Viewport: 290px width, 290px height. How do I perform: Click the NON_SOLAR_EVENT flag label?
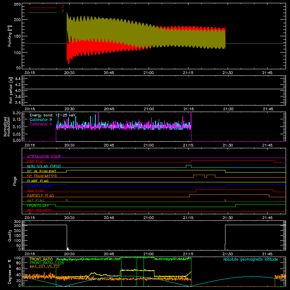(x=44, y=166)
